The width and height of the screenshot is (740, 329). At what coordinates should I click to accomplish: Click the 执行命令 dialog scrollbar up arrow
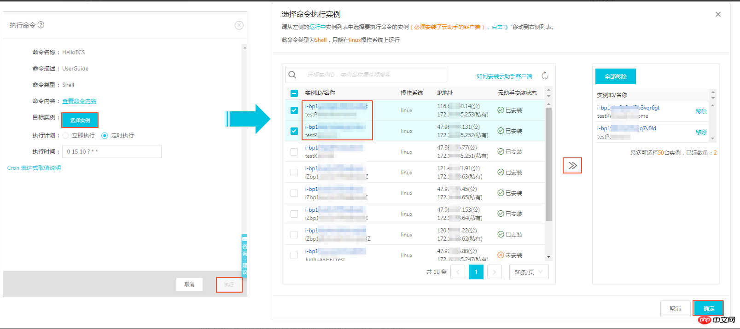pos(245,47)
